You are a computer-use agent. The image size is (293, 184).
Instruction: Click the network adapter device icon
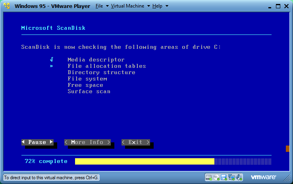pyautogui.click(x=231, y=177)
